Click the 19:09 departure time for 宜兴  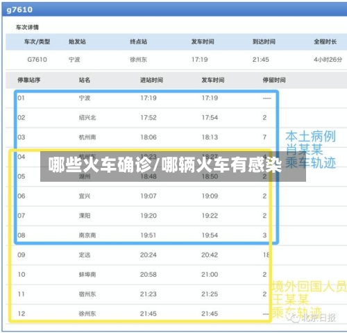(210, 196)
